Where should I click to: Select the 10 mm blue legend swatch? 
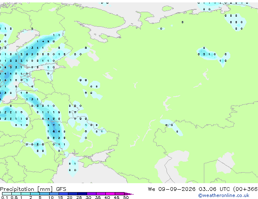click(54, 194)
